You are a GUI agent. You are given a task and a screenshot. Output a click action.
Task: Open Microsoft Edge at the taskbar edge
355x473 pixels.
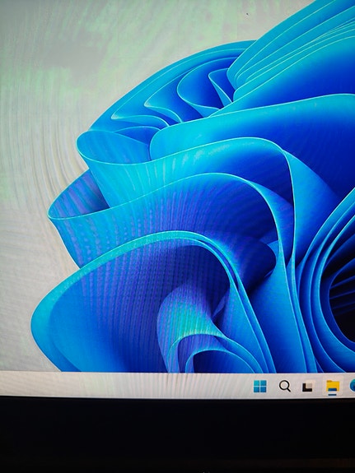352,386
